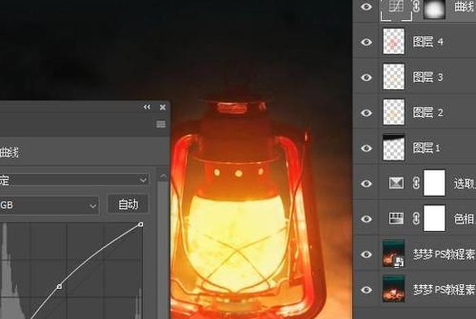Click the 图层 2 layer name
The height and width of the screenshot is (319, 476).
tap(428, 113)
